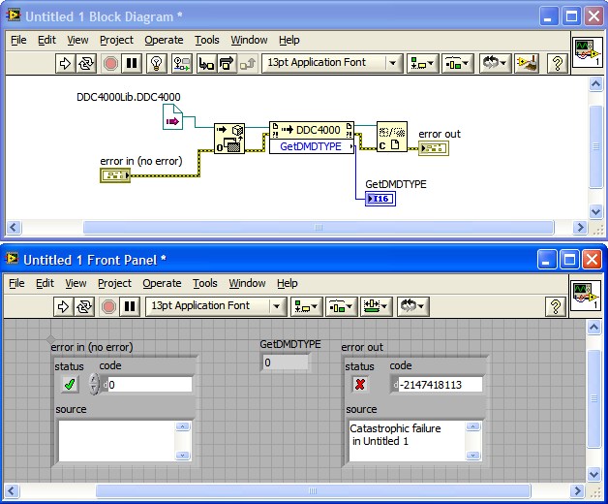Select GetDMDTYPE I16 indicator terminal

tap(380, 199)
